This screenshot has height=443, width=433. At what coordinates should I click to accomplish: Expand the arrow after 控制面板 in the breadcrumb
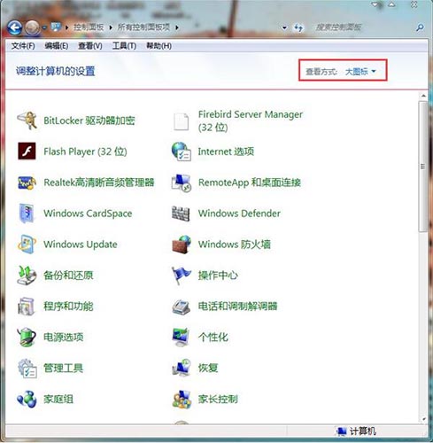[x=111, y=27]
